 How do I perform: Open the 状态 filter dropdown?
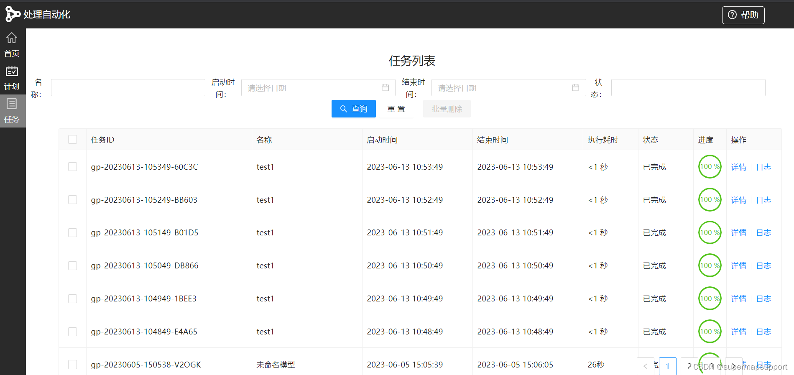click(x=688, y=88)
